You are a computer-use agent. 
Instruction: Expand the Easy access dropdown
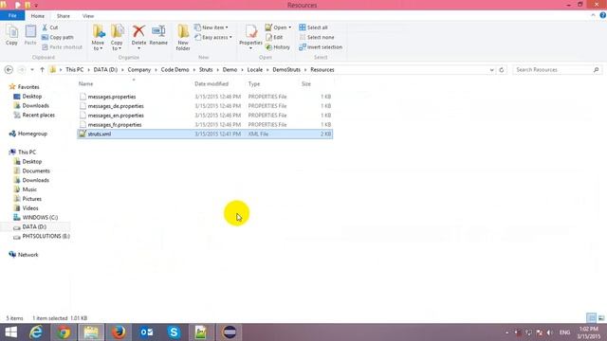point(213,37)
